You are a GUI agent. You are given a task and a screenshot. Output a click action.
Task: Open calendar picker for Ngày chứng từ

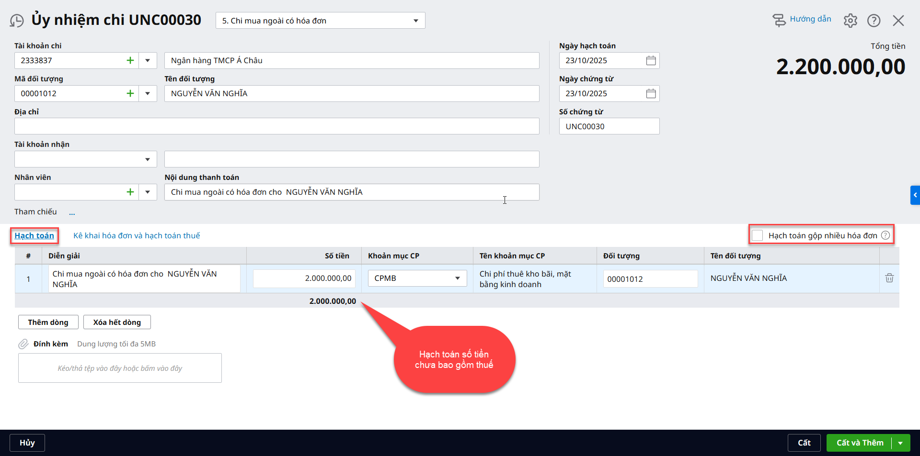point(651,94)
